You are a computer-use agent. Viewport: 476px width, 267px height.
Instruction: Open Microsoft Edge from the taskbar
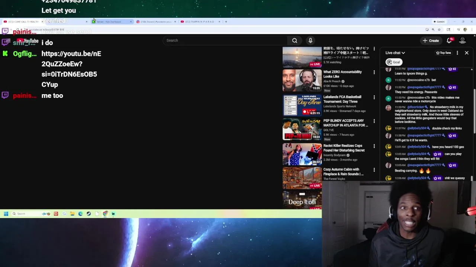[80, 214]
